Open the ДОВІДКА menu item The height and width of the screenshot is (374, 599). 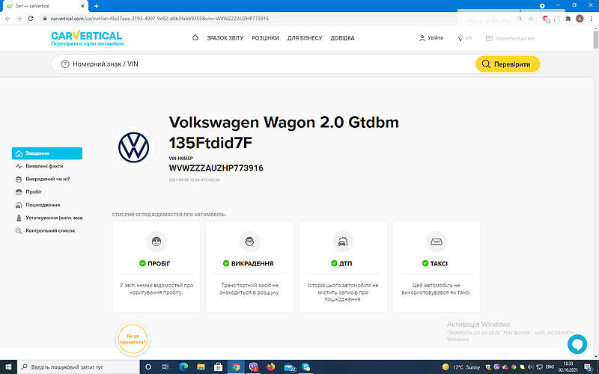(342, 38)
